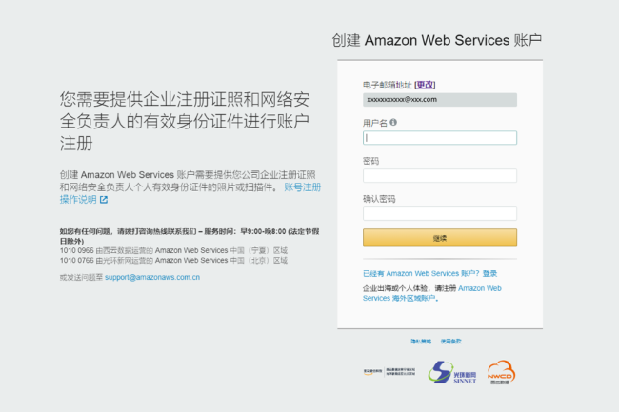
Task: Click the username info icon
Action: (x=393, y=122)
